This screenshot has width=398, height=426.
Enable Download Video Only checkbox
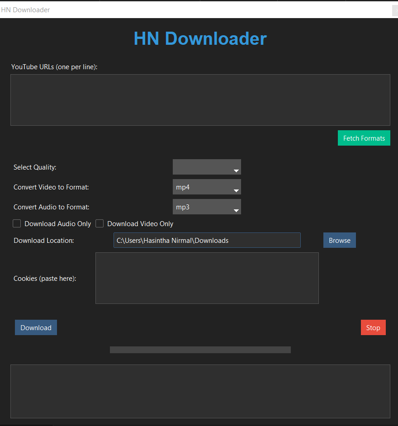pos(99,223)
